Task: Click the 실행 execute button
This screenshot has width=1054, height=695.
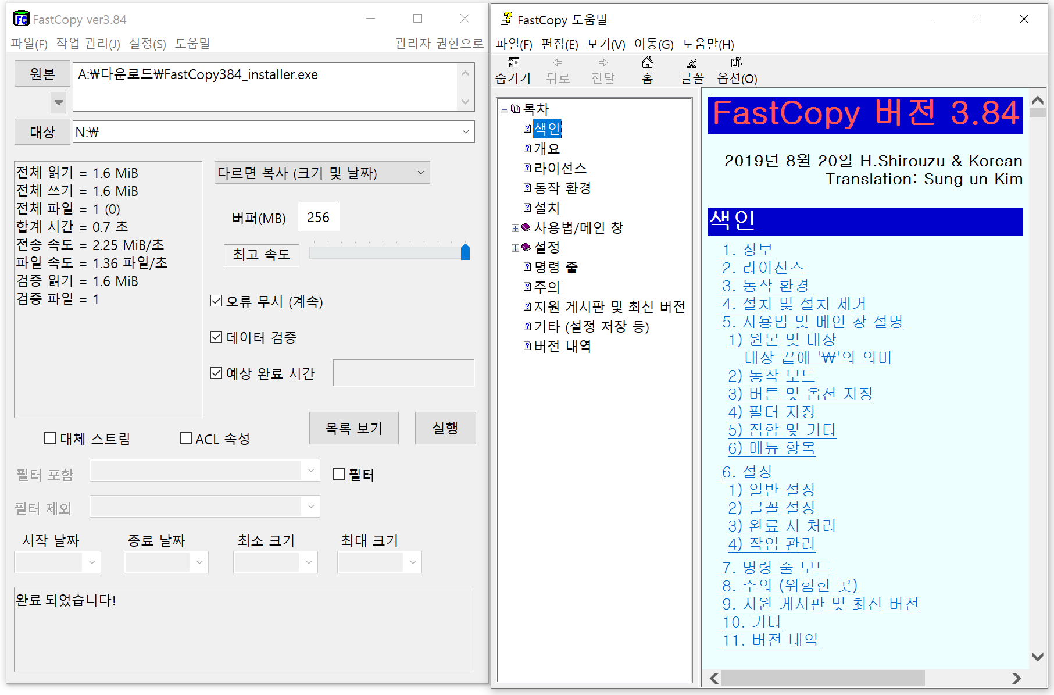Action: [x=445, y=428]
